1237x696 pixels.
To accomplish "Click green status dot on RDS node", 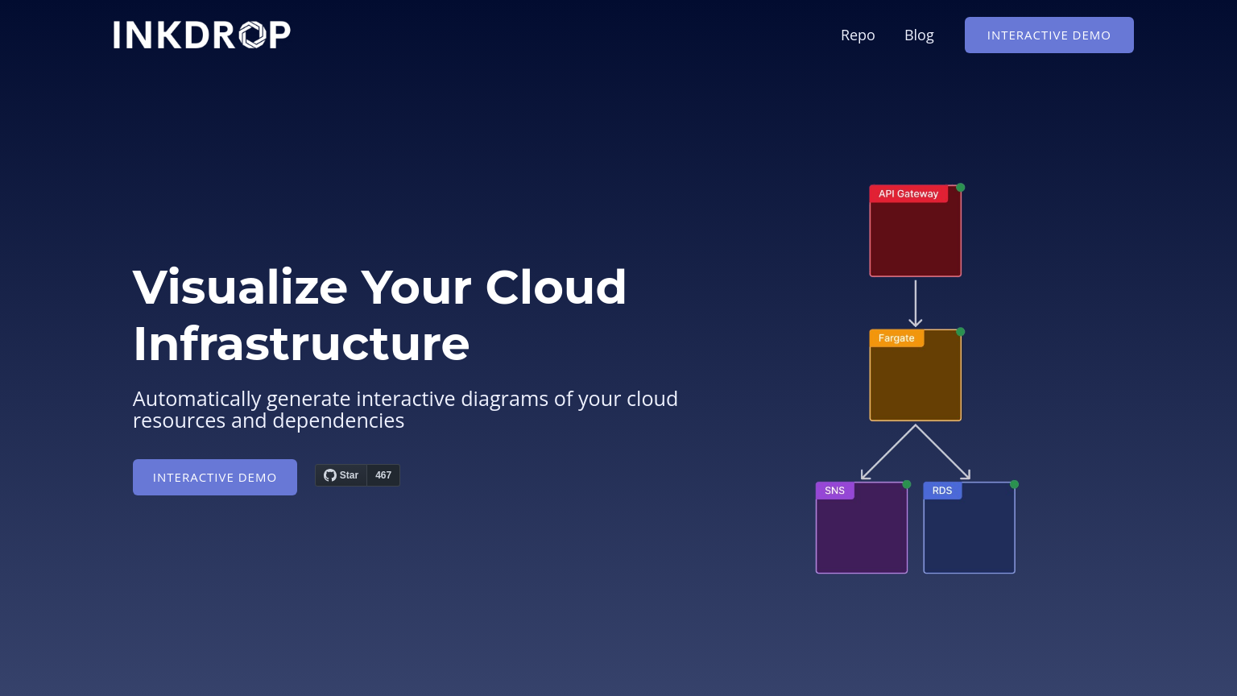I will pos(1015,484).
